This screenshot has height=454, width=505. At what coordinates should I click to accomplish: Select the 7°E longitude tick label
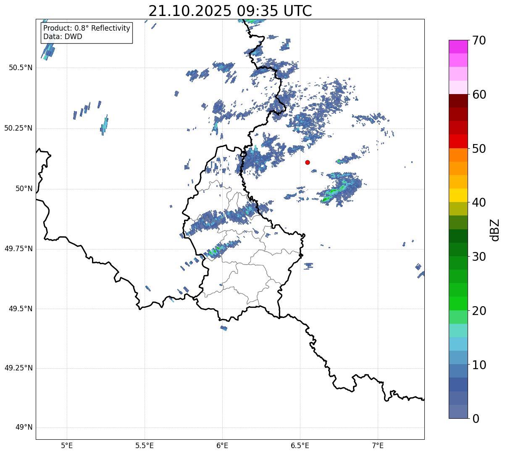click(x=378, y=445)
